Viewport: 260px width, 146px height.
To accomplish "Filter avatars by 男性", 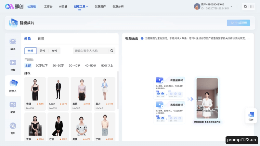I will tap(42, 51).
